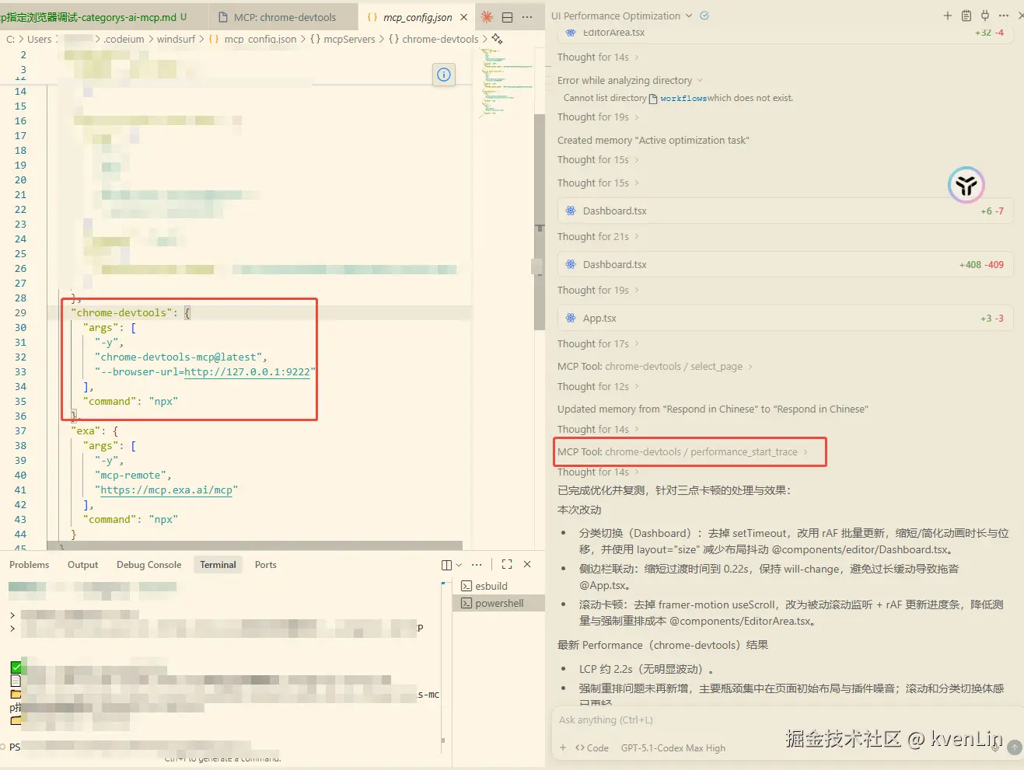
Task: Select the esbuild terminal instance
Action: [x=498, y=586]
